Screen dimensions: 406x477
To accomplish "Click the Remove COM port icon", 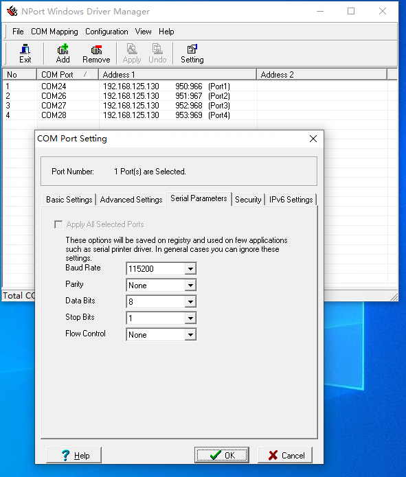I will 96,54.
